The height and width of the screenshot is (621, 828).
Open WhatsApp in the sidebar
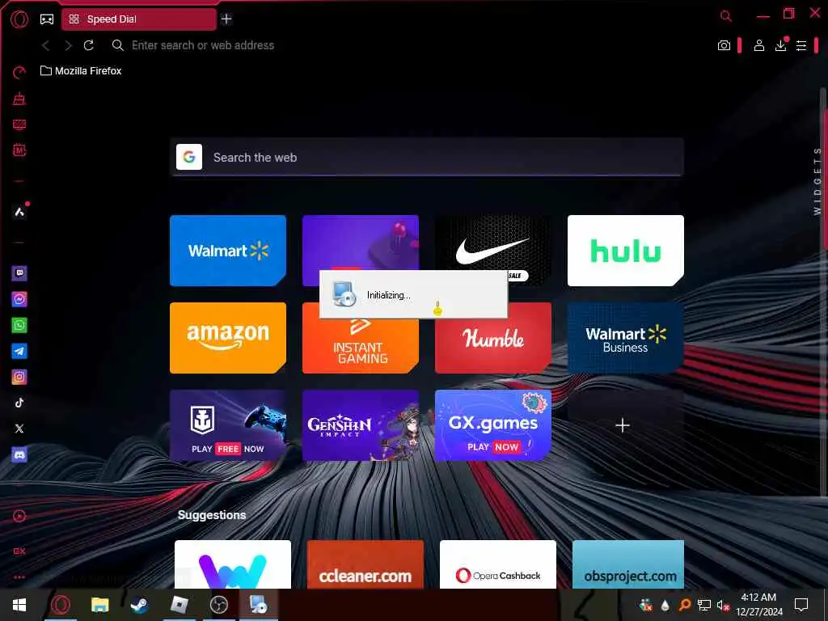[x=19, y=325]
